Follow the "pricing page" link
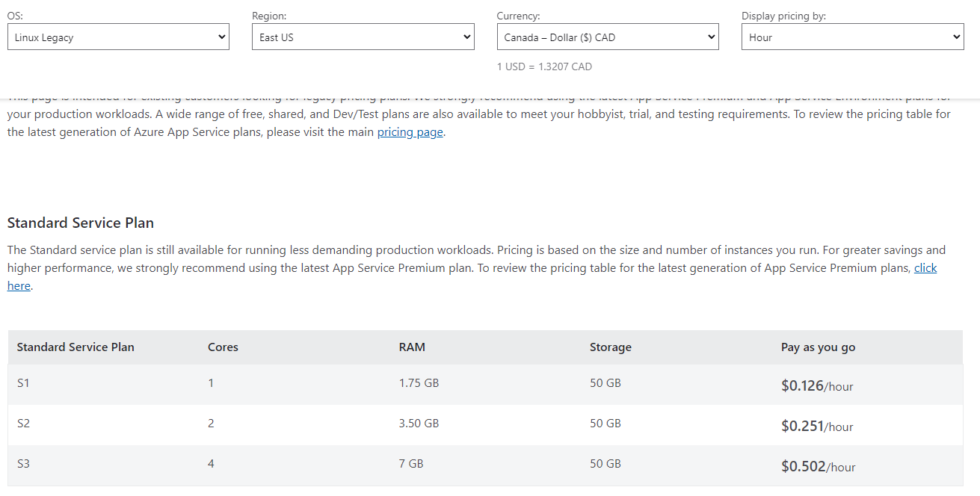The width and height of the screenshot is (980, 496). [410, 132]
